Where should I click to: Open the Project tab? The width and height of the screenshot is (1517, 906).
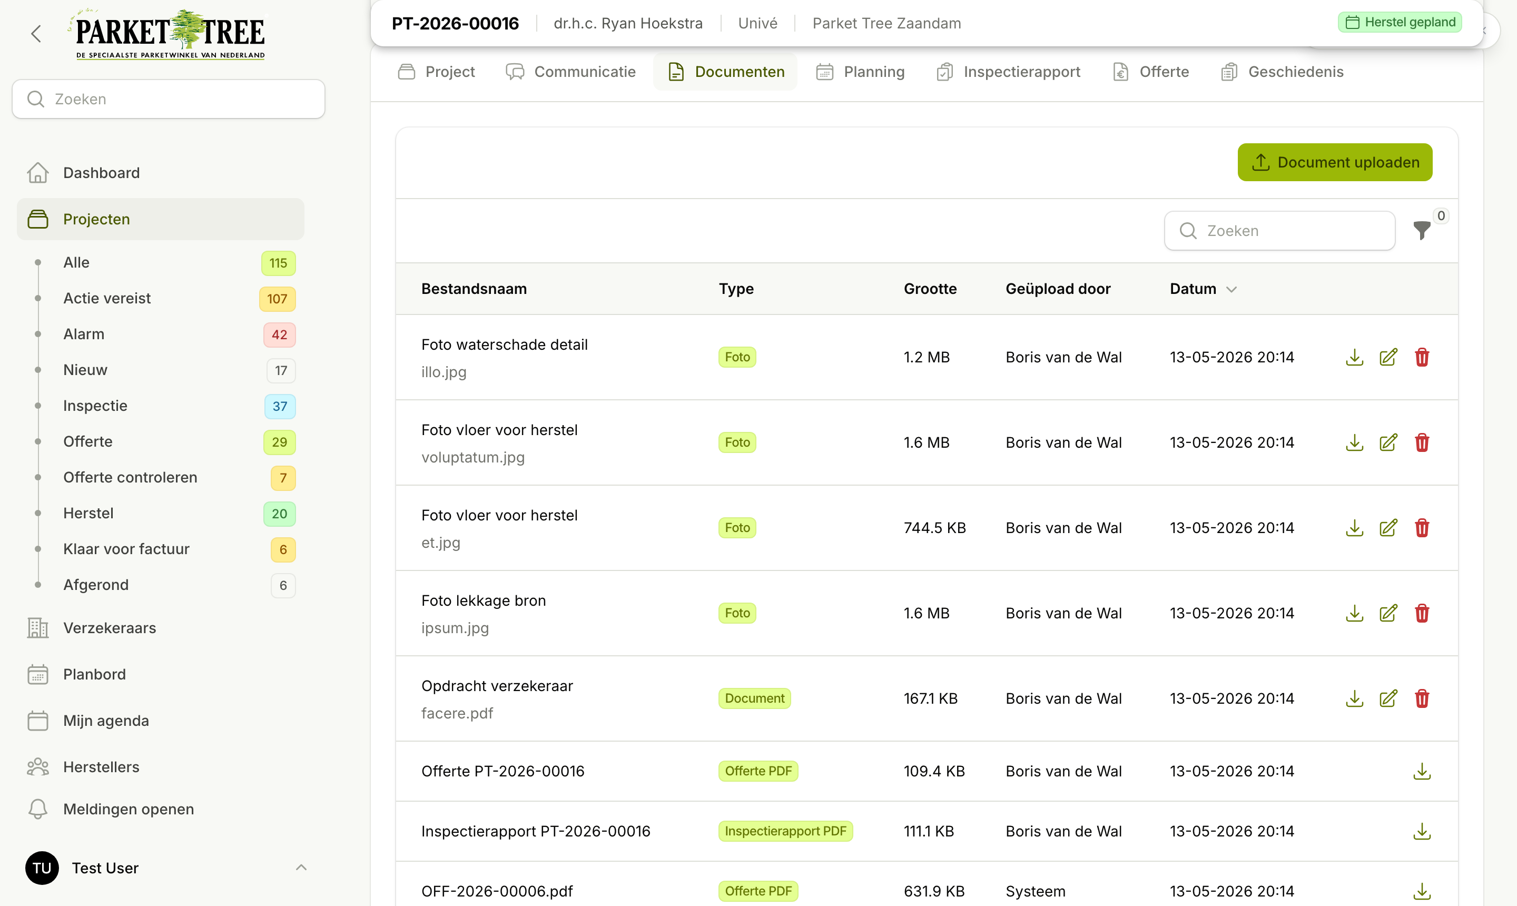pyautogui.click(x=436, y=72)
